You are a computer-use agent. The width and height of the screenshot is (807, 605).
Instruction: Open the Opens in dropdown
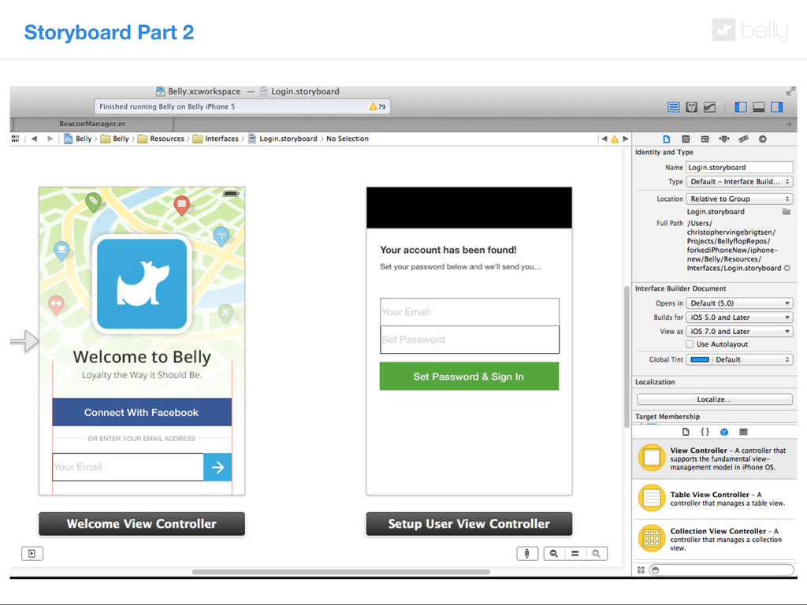point(739,303)
